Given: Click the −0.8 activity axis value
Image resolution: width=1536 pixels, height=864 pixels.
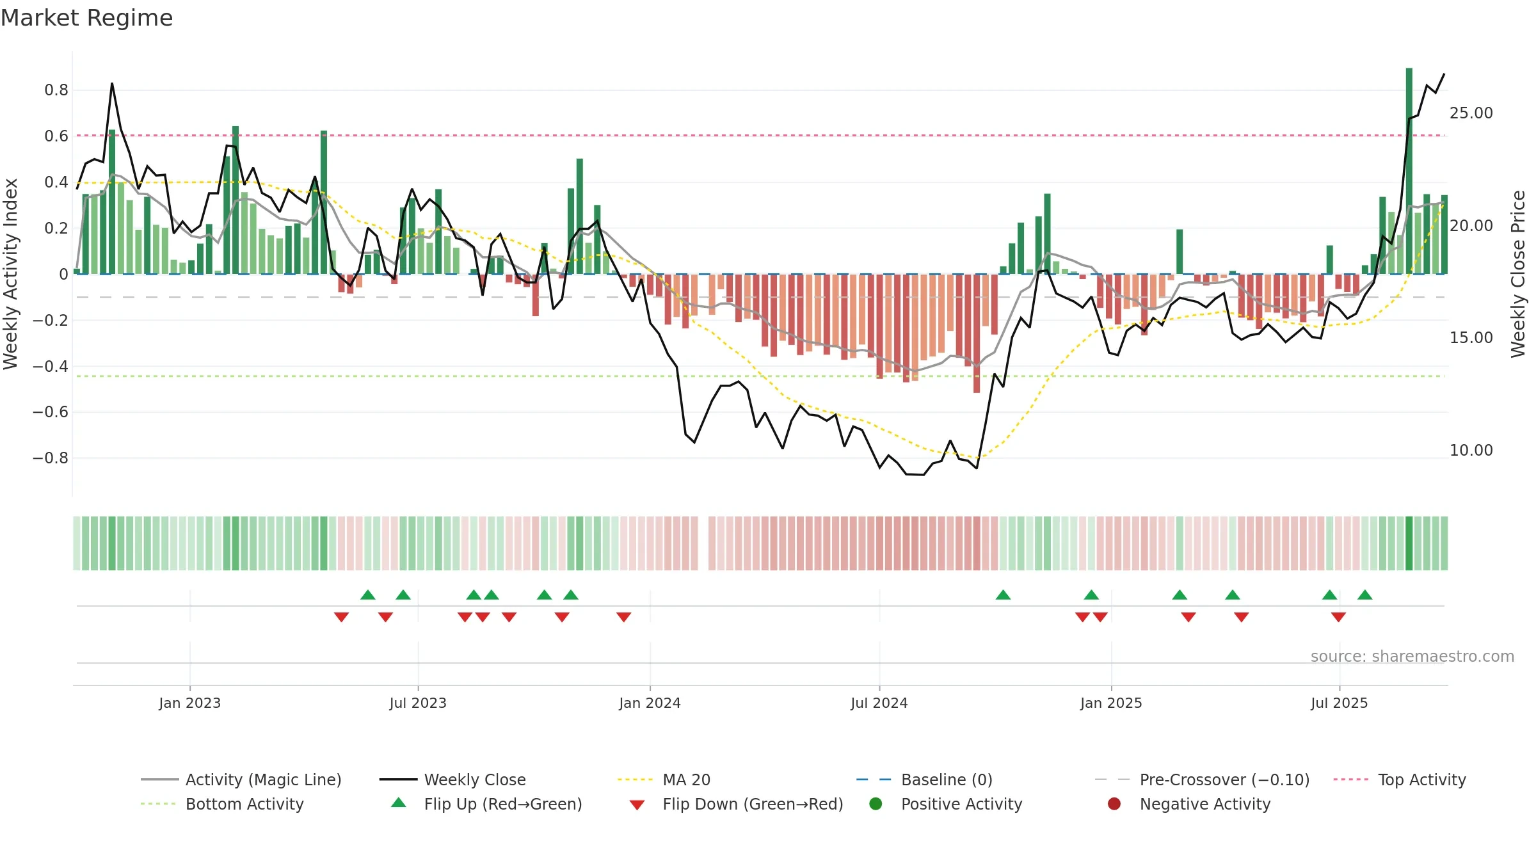Looking at the screenshot, I should tap(51, 458).
